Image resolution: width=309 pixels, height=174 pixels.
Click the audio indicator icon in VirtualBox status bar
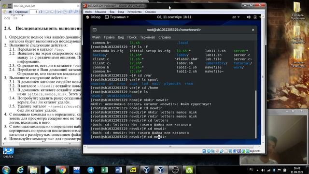[x=213, y=151]
